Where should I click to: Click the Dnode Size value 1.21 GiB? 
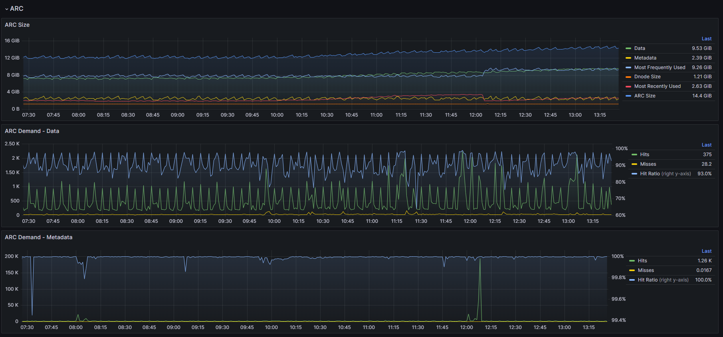[x=703, y=77]
